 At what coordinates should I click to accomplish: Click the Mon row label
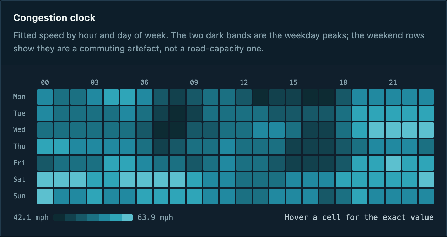coord(19,97)
